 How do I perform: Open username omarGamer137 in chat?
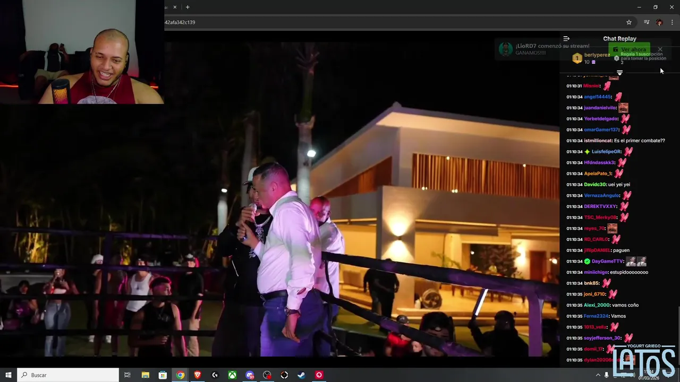point(601,130)
